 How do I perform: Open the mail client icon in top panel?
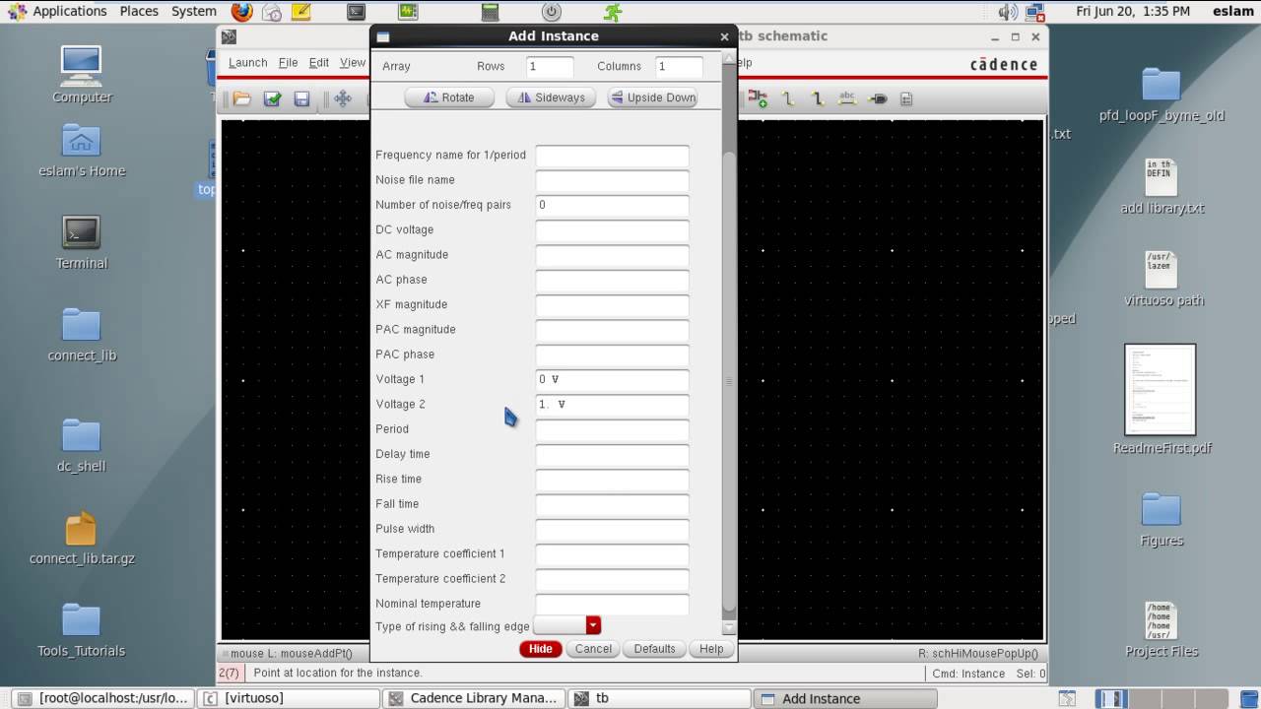pyautogui.click(x=272, y=12)
